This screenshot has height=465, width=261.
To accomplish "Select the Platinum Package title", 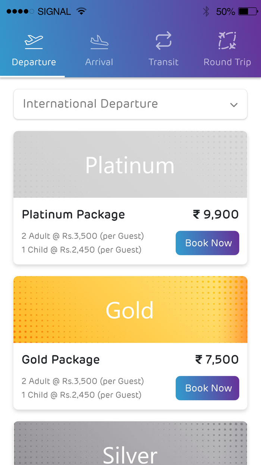I will pyautogui.click(x=73, y=215).
